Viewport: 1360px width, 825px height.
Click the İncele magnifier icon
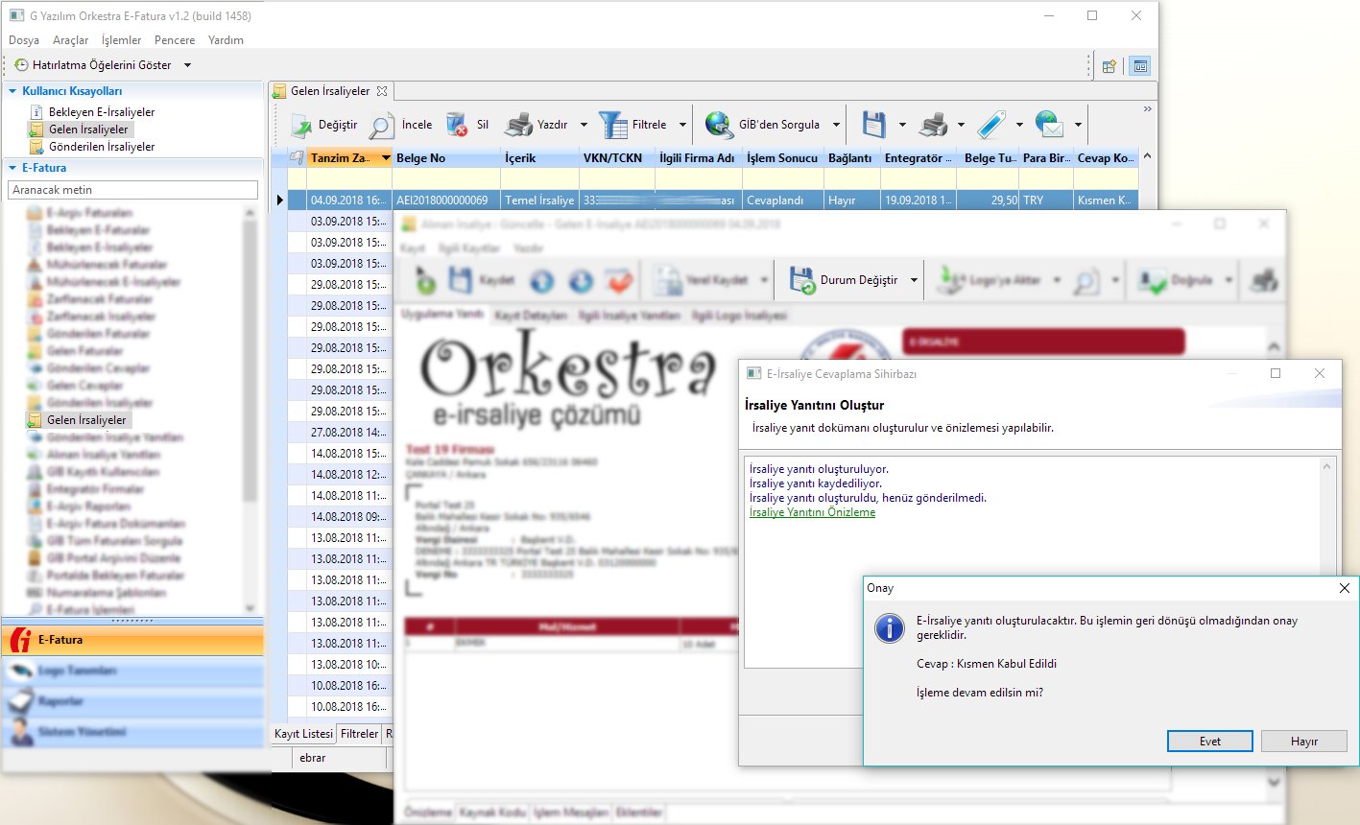[382, 125]
